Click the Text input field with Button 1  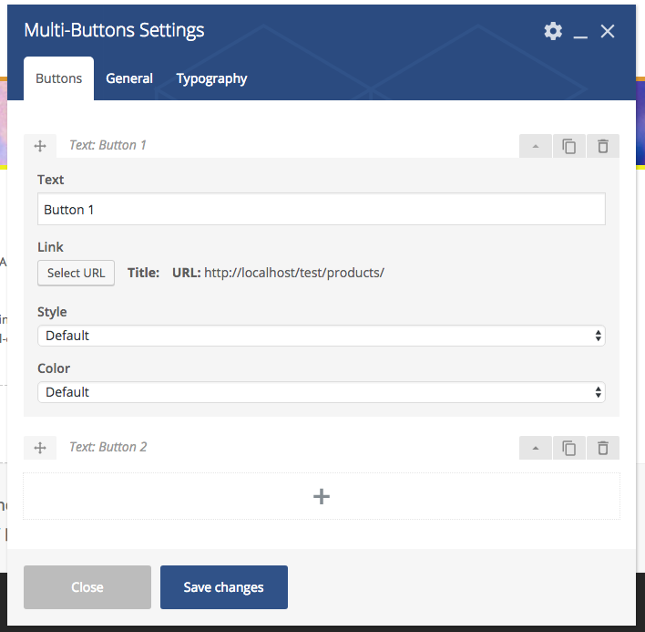(321, 210)
